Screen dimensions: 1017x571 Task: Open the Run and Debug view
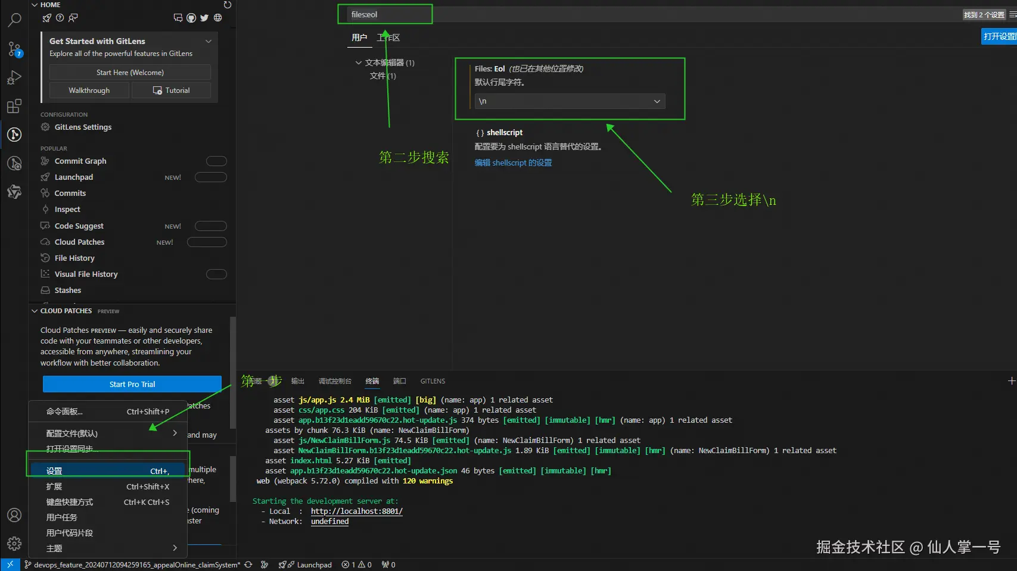pos(14,77)
